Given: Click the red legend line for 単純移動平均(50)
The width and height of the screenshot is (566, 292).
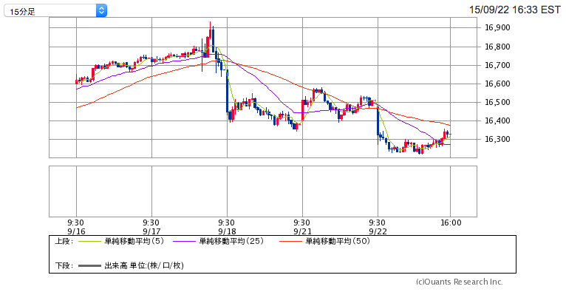Looking at the screenshot, I should (x=290, y=242).
